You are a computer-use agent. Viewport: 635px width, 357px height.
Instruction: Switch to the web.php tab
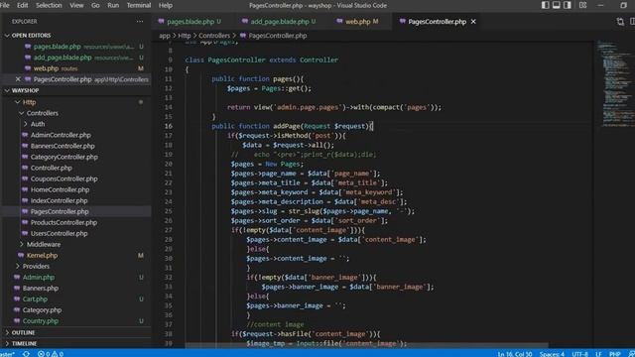click(357, 22)
